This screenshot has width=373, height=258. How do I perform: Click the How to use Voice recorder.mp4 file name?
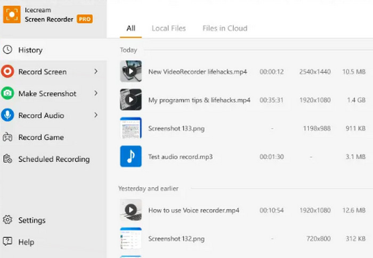[194, 210]
